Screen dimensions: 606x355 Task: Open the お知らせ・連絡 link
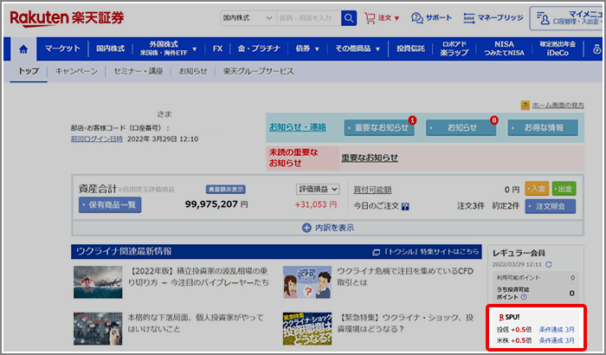point(298,127)
